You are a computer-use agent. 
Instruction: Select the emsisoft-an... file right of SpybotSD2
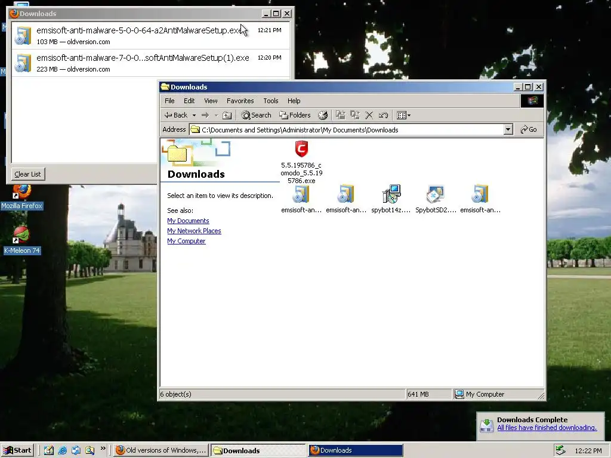tap(480, 199)
